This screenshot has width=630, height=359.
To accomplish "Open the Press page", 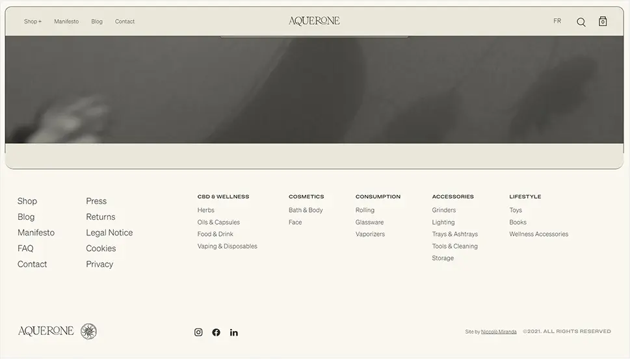I will [96, 201].
